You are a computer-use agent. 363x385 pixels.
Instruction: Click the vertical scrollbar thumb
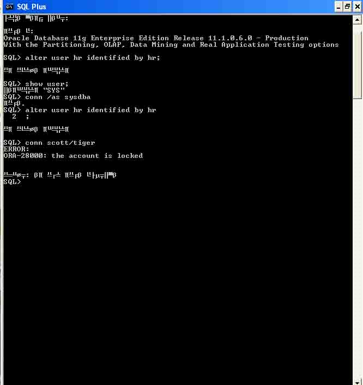coord(357,62)
